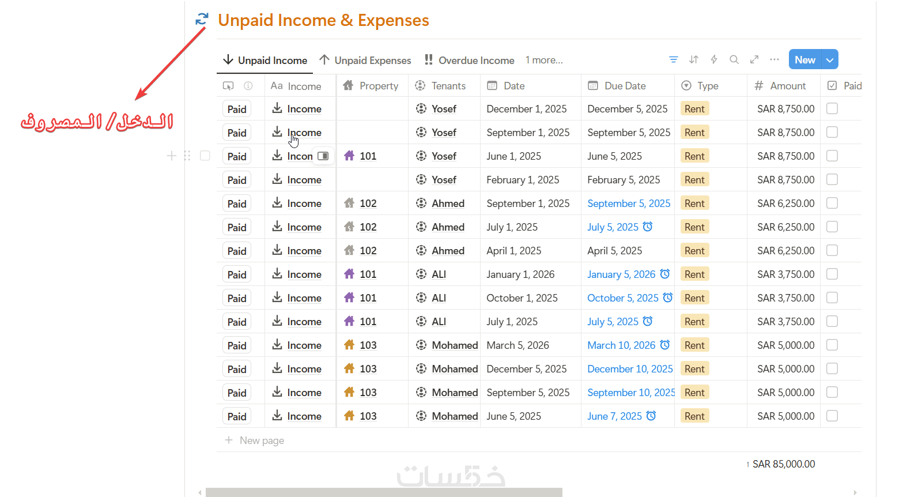Click the plus icon to add a row

click(x=171, y=156)
